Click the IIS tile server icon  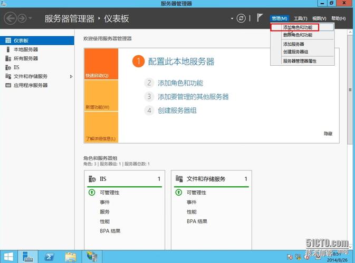[x=92, y=179]
